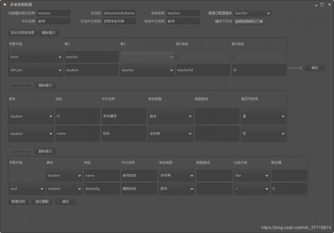Maximize the 多表查询配置 window
Viewport: 334px width, 233px height.
click(x=322, y=5)
